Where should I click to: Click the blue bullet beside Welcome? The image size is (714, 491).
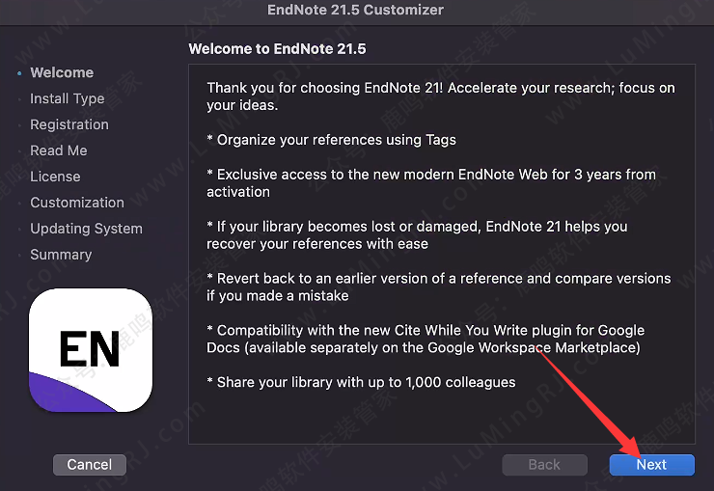19,73
